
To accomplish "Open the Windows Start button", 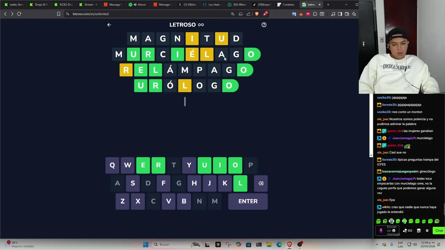I will [146, 244].
